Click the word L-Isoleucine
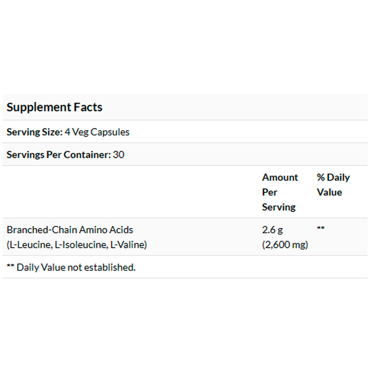 click(x=80, y=245)
